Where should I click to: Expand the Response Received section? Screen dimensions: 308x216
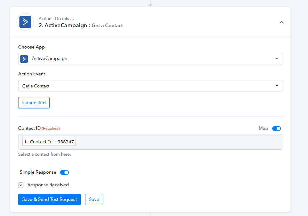pyautogui.click(x=21, y=185)
